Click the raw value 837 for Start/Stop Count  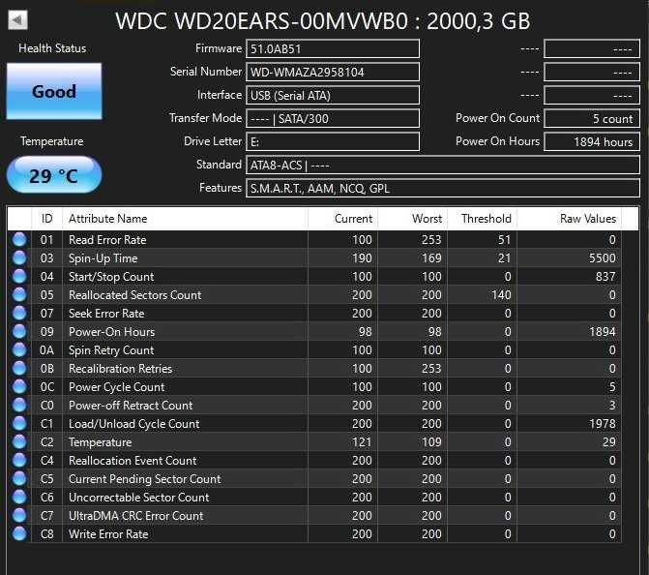point(605,277)
